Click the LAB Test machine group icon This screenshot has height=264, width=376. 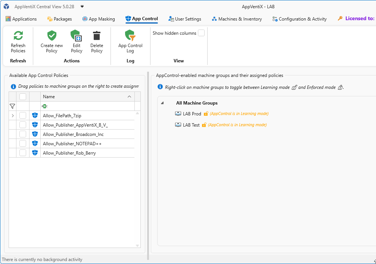[178, 125]
